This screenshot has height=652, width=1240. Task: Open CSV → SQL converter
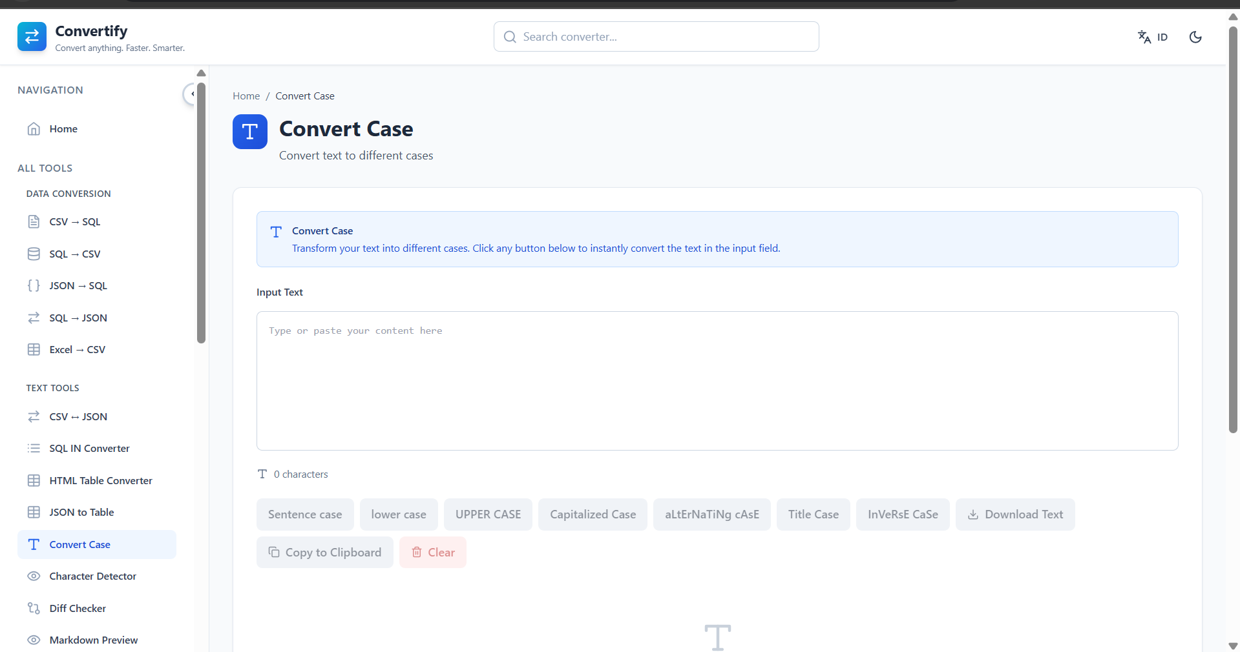[97, 222]
